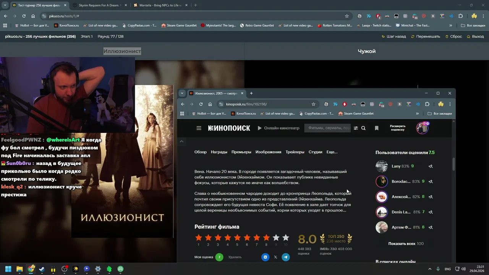
Task: Open 'Rotten Tomatoes' bookmark in the pikuco window
Action: [335, 26]
